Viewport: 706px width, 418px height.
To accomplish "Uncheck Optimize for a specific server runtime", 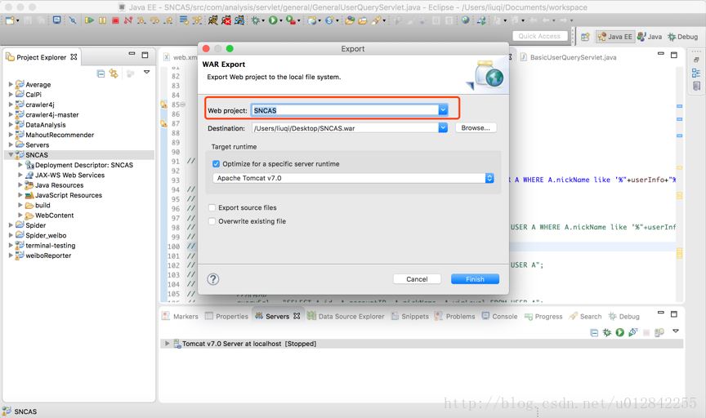I will [x=216, y=164].
